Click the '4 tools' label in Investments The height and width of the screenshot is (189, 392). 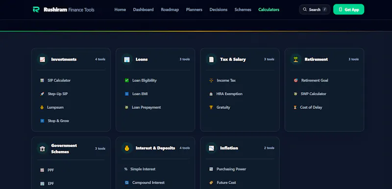[x=100, y=59]
